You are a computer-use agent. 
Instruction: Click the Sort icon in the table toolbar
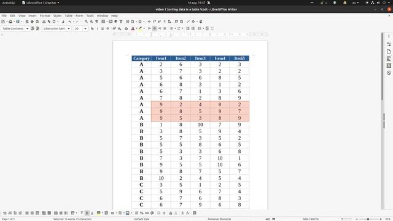(164, 213)
